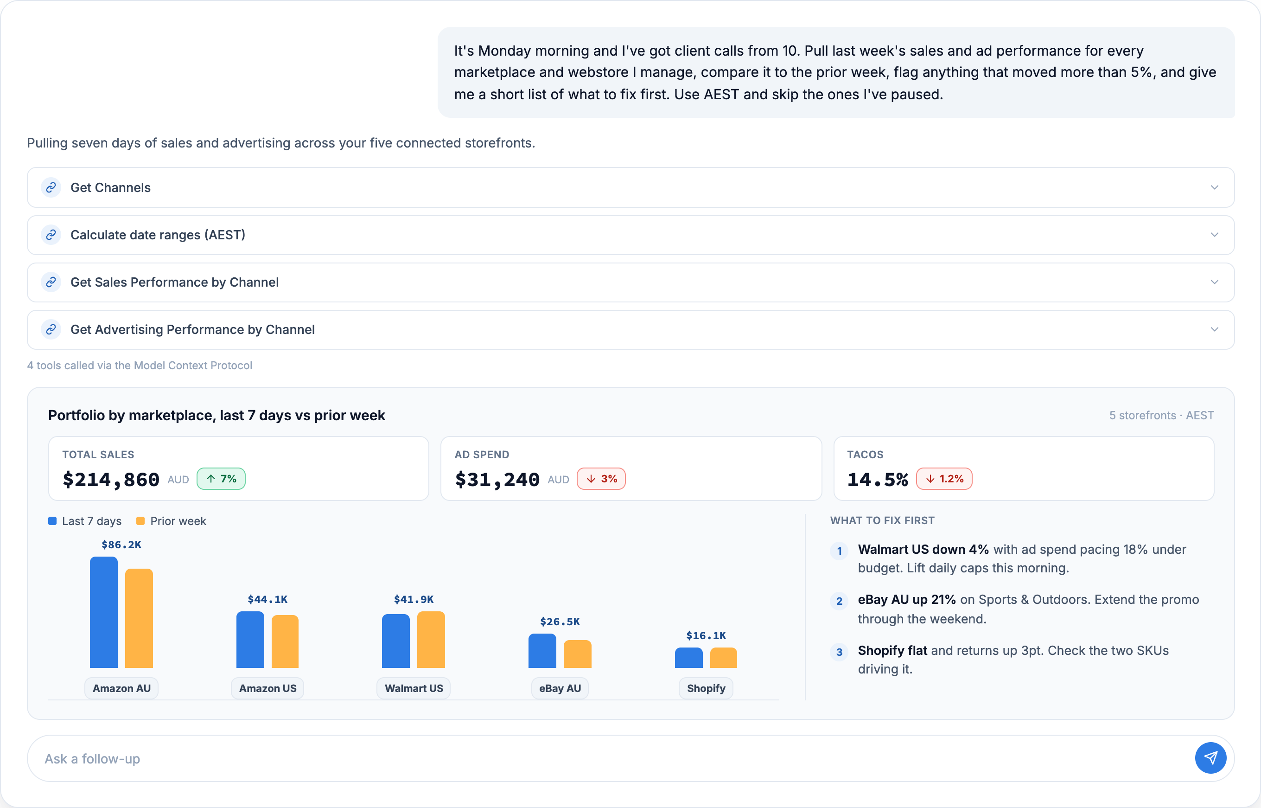This screenshot has width=1261, height=808.
Task: Click the 14.5% TACOS value
Action: click(x=878, y=479)
